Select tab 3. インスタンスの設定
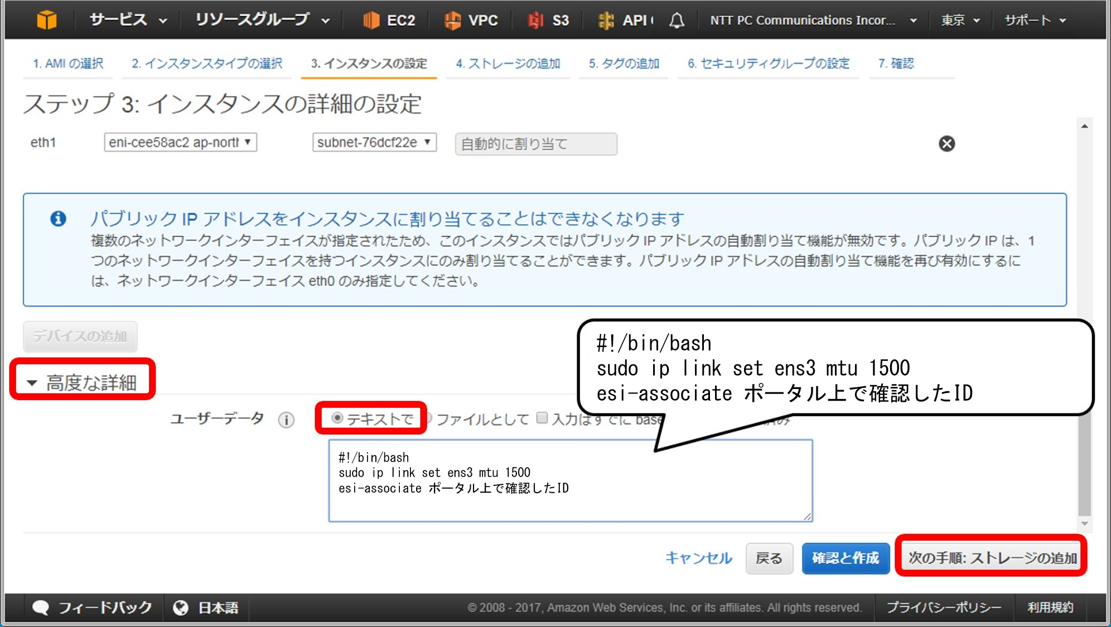The width and height of the screenshot is (1111, 627). click(369, 64)
